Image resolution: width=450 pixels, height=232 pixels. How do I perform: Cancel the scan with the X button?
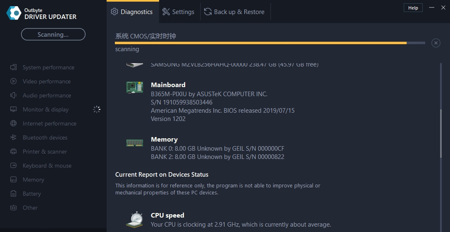tap(436, 43)
